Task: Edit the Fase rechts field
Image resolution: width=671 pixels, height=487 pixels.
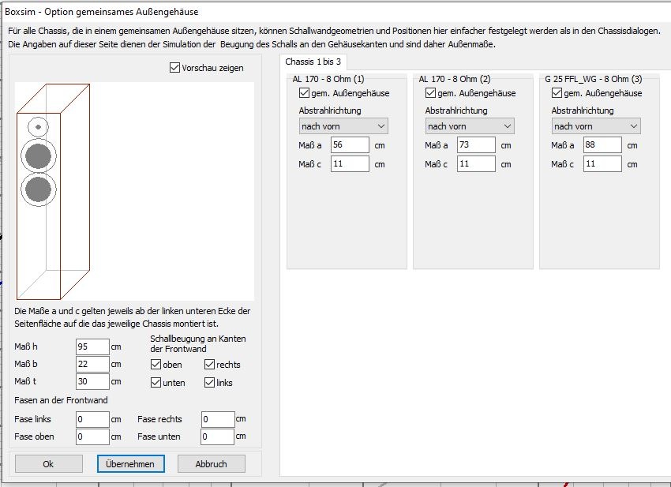Action: pos(218,419)
